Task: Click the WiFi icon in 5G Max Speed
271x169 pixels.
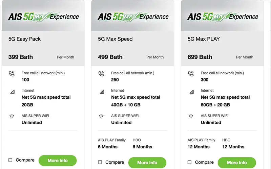Action: point(101,116)
